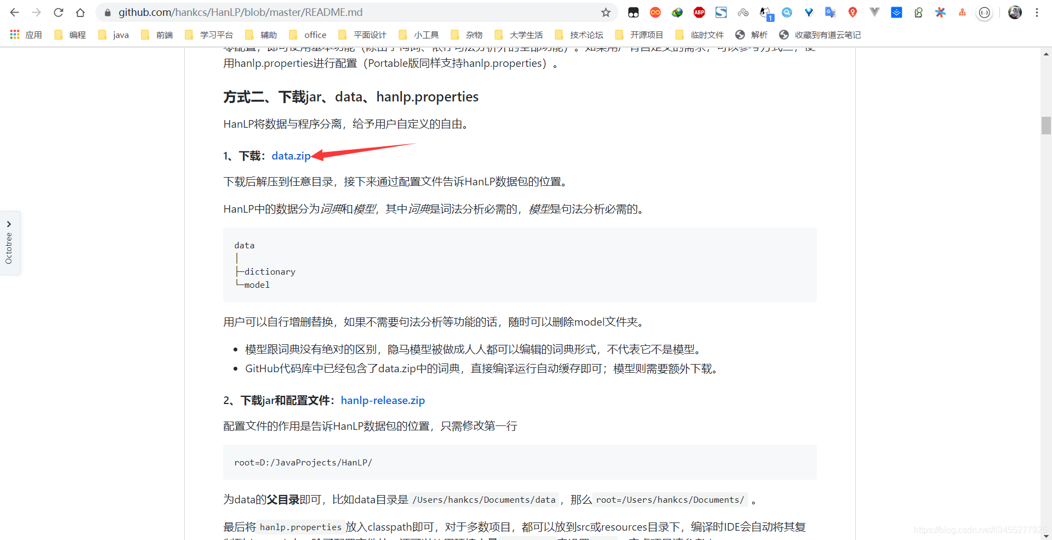This screenshot has height=540, width=1052.
Task: Open the 解析 bookmark
Action: 752,35
